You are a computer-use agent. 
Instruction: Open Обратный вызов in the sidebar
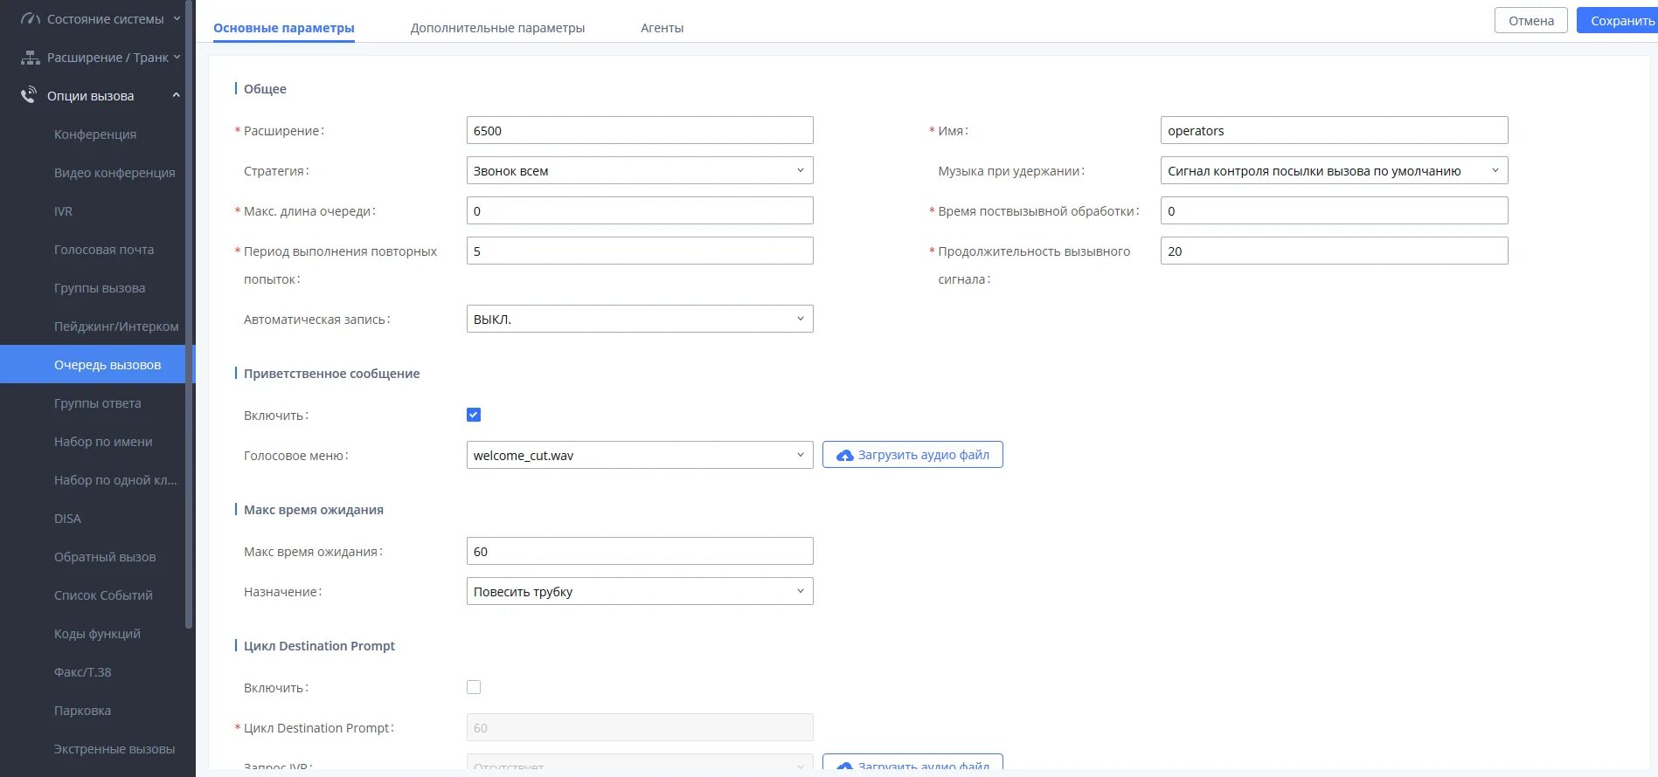coord(105,557)
